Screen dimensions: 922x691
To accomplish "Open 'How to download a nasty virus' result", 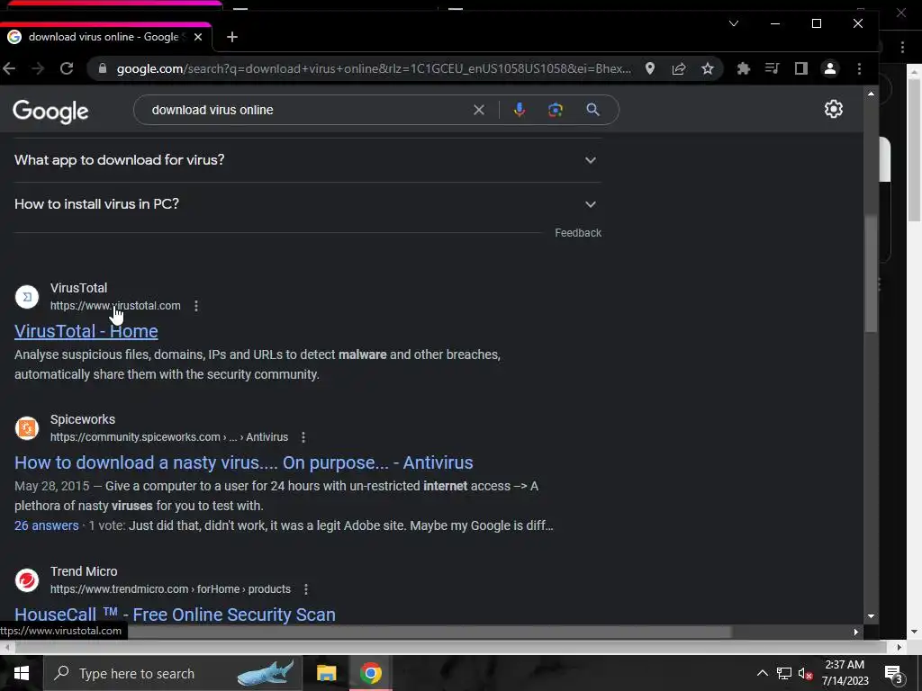I will pos(243,463).
